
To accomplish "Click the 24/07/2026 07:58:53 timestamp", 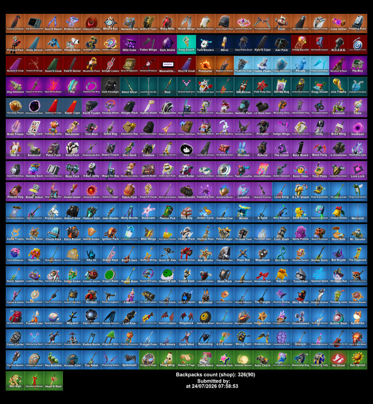I will [215, 386].
